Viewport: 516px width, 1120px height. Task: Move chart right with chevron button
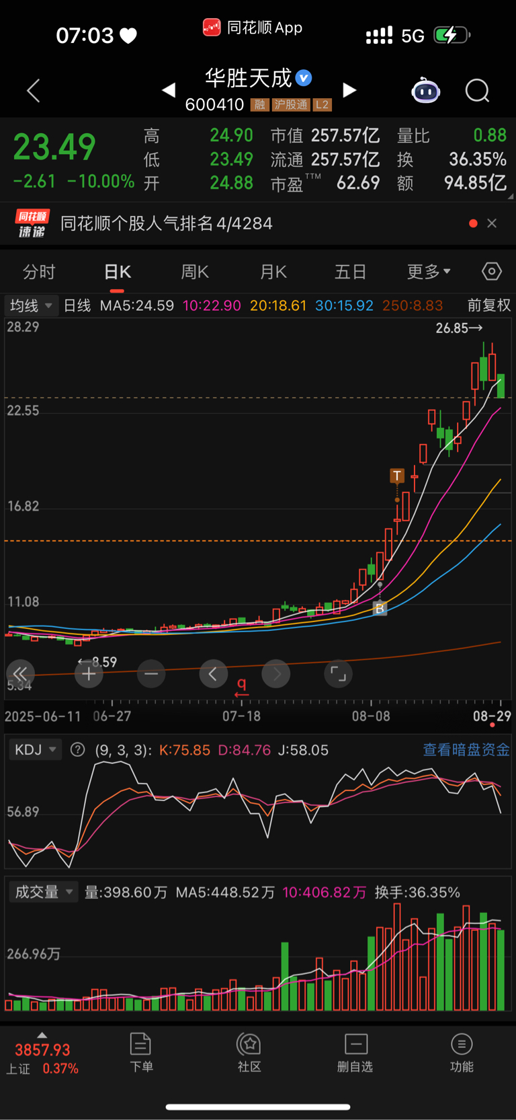tap(276, 673)
